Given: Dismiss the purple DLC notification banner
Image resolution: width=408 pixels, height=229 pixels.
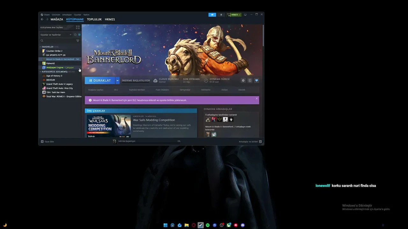Looking at the screenshot, I should tap(257, 99).
